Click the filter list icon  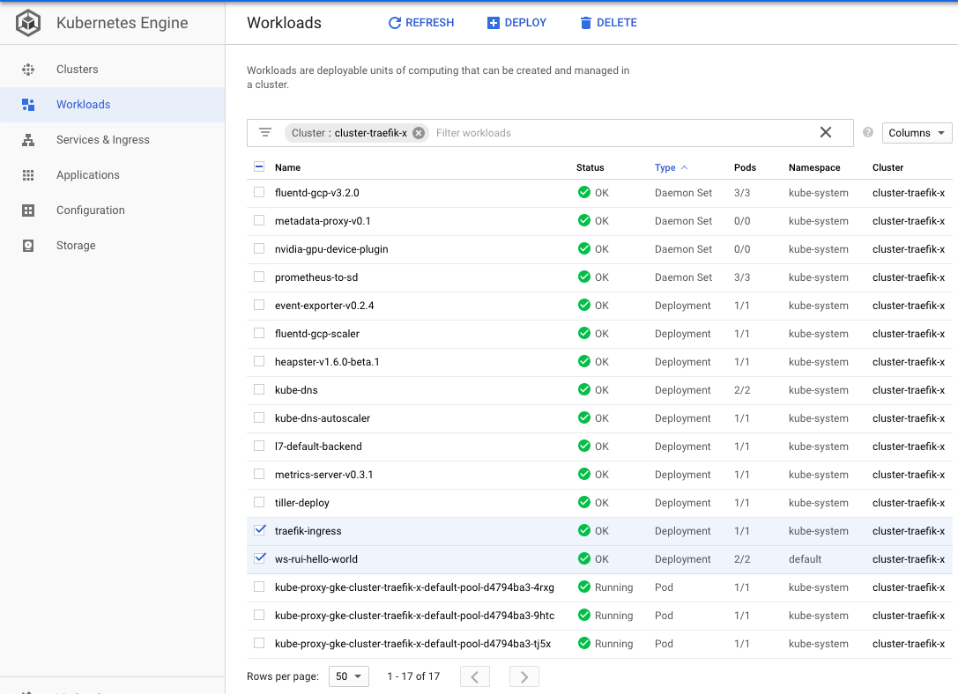click(x=265, y=133)
